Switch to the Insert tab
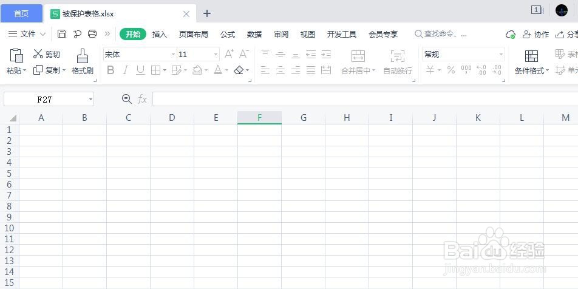 (160, 34)
